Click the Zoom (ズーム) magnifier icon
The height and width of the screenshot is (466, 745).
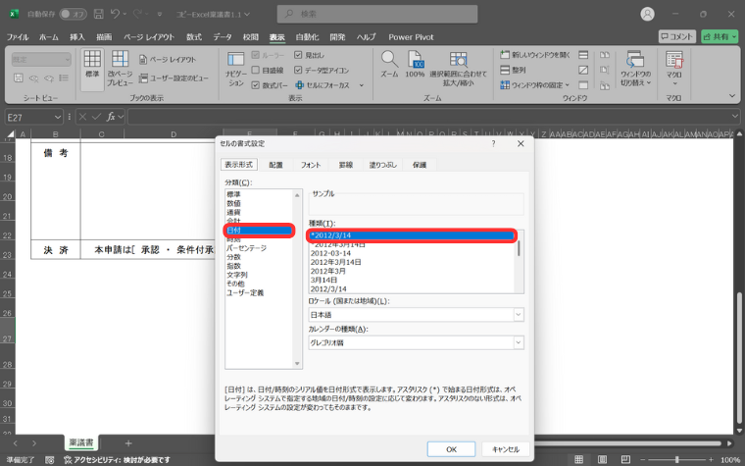(x=389, y=63)
